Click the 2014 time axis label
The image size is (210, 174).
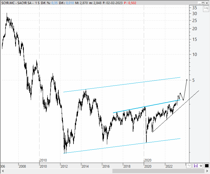point(85,166)
